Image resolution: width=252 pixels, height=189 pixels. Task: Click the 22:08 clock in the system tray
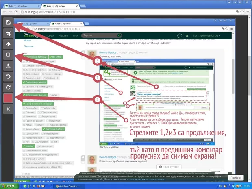(247, 186)
